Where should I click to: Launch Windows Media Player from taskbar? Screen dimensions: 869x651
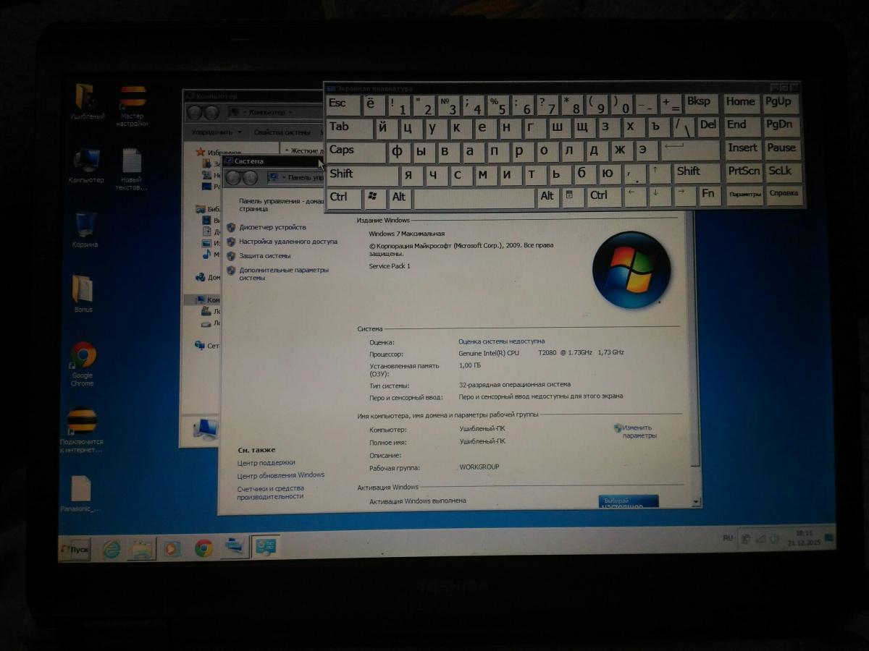[172, 549]
